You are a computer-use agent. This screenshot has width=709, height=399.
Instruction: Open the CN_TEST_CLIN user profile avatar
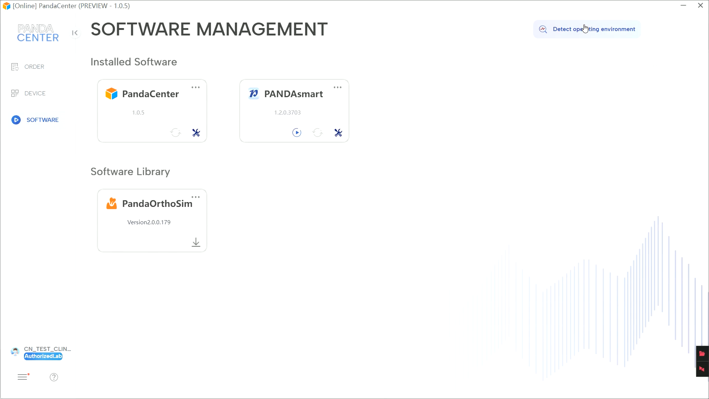pos(15,352)
